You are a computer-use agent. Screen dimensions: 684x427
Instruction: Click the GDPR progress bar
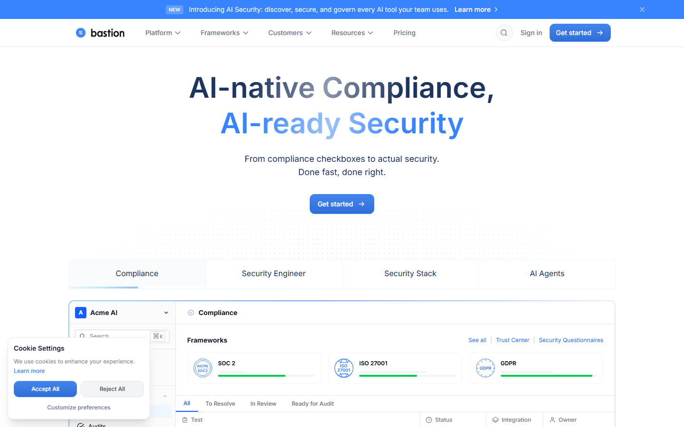pyautogui.click(x=549, y=376)
